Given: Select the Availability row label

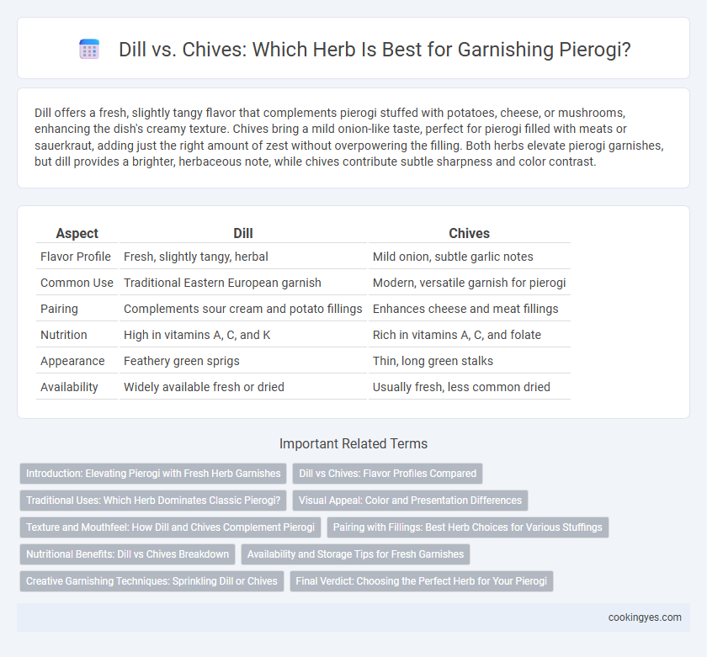Looking at the screenshot, I should pyautogui.click(x=69, y=387).
